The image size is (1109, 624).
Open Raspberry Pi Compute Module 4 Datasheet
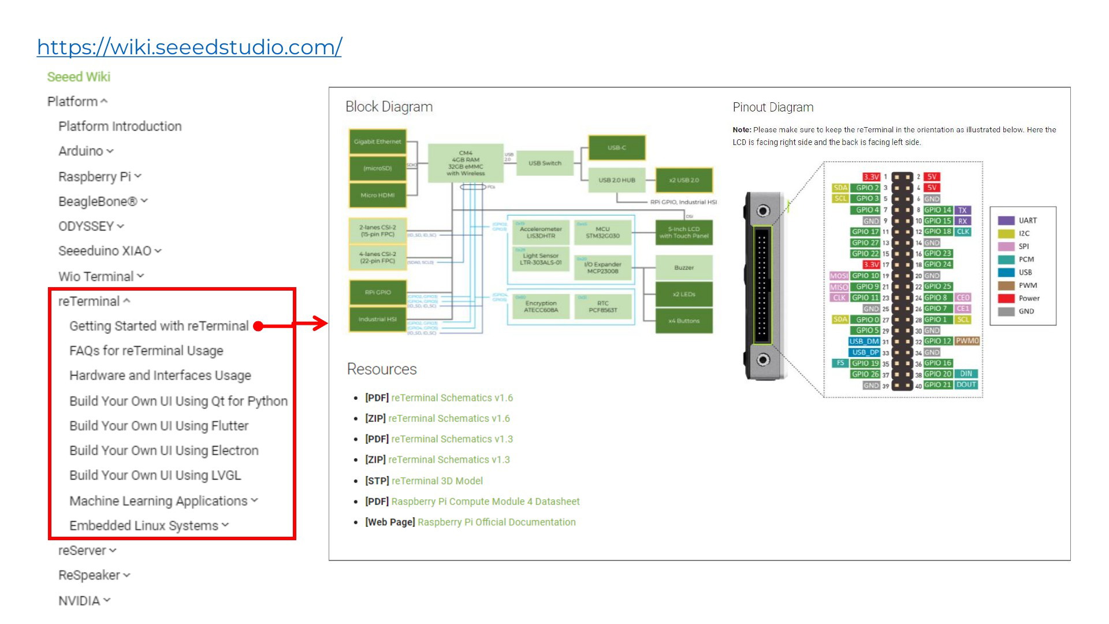tap(485, 502)
